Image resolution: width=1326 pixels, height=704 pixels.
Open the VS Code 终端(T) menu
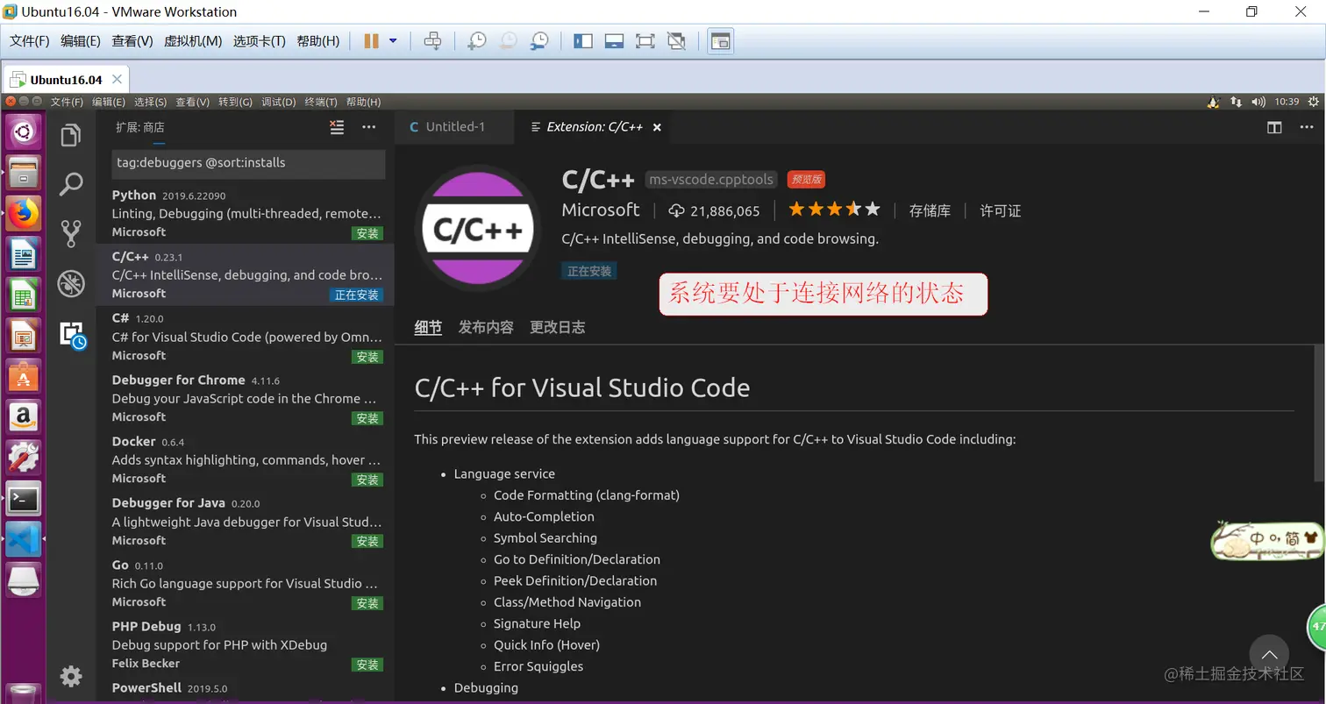click(x=321, y=102)
